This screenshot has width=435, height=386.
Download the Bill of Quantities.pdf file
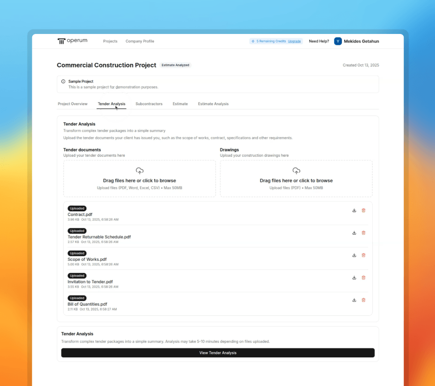coord(354,300)
